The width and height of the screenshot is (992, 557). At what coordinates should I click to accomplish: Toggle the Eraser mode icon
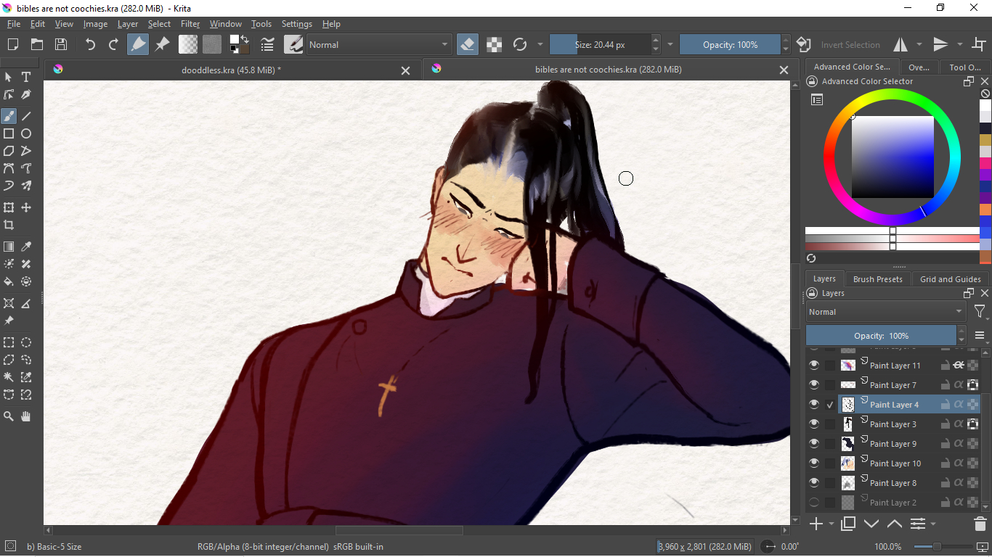[x=468, y=44]
